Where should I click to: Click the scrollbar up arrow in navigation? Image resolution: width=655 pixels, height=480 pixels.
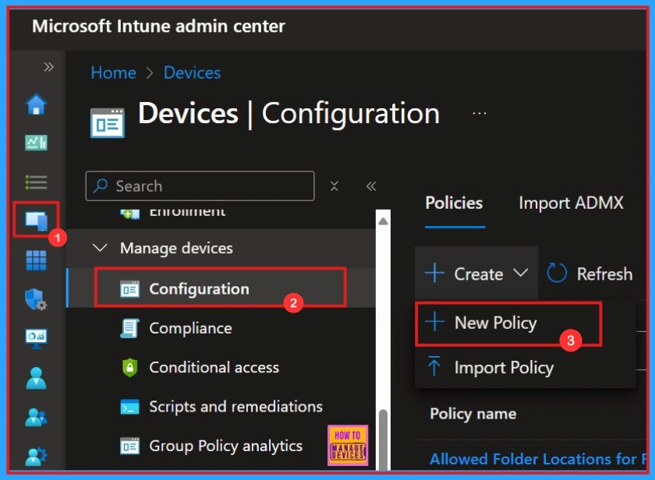[383, 221]
